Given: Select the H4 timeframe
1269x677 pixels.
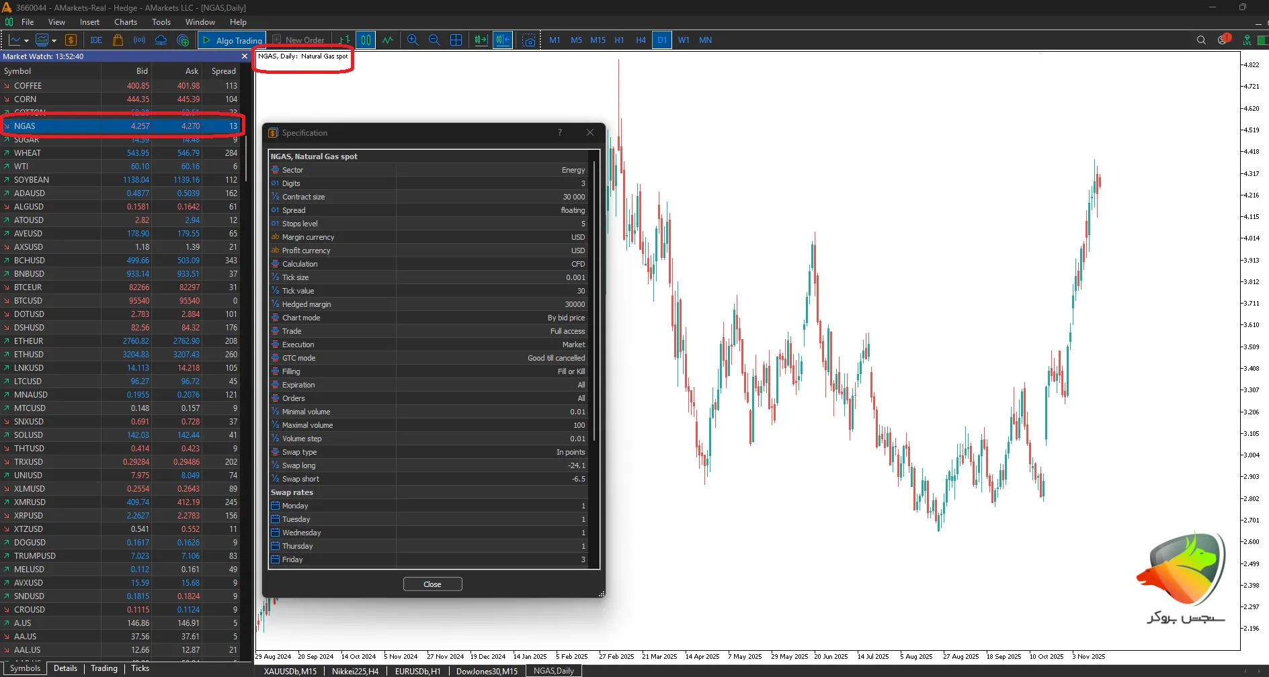Looking at the screenshot, I should pyautogui.click(x=641, y=40).
